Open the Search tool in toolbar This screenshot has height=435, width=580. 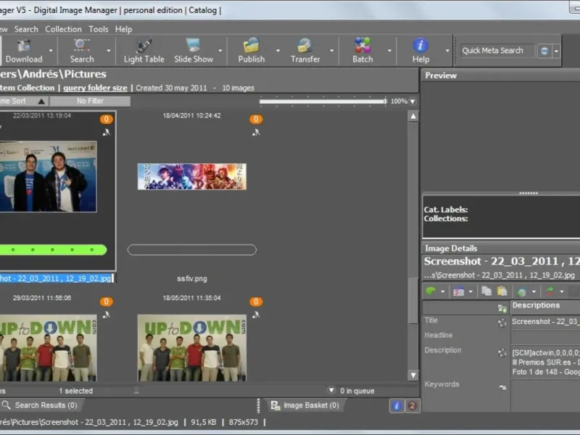tap(82, 51)
